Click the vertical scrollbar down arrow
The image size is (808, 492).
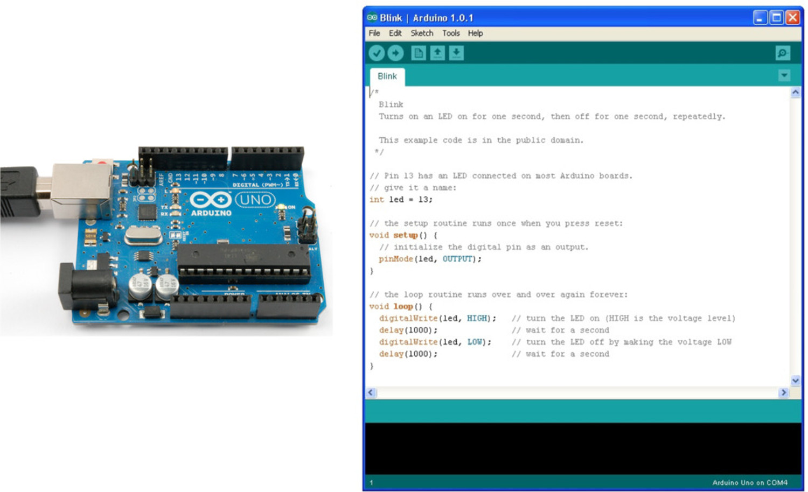[796, 381]
